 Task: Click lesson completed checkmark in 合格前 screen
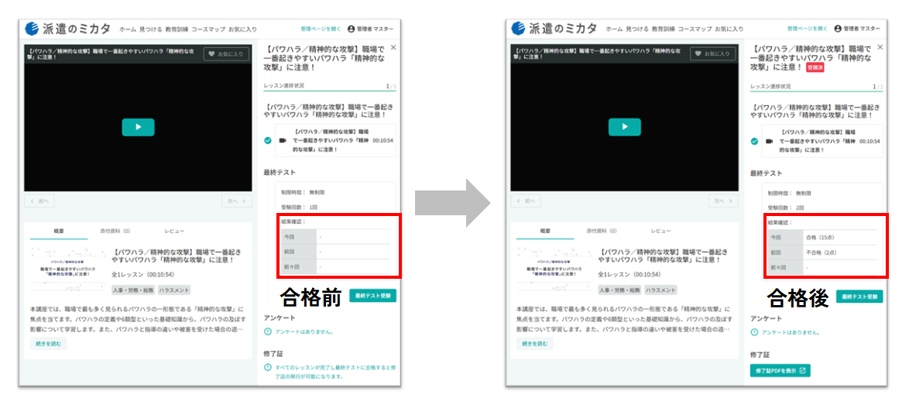pyautogui.click(x=267, y=141)
